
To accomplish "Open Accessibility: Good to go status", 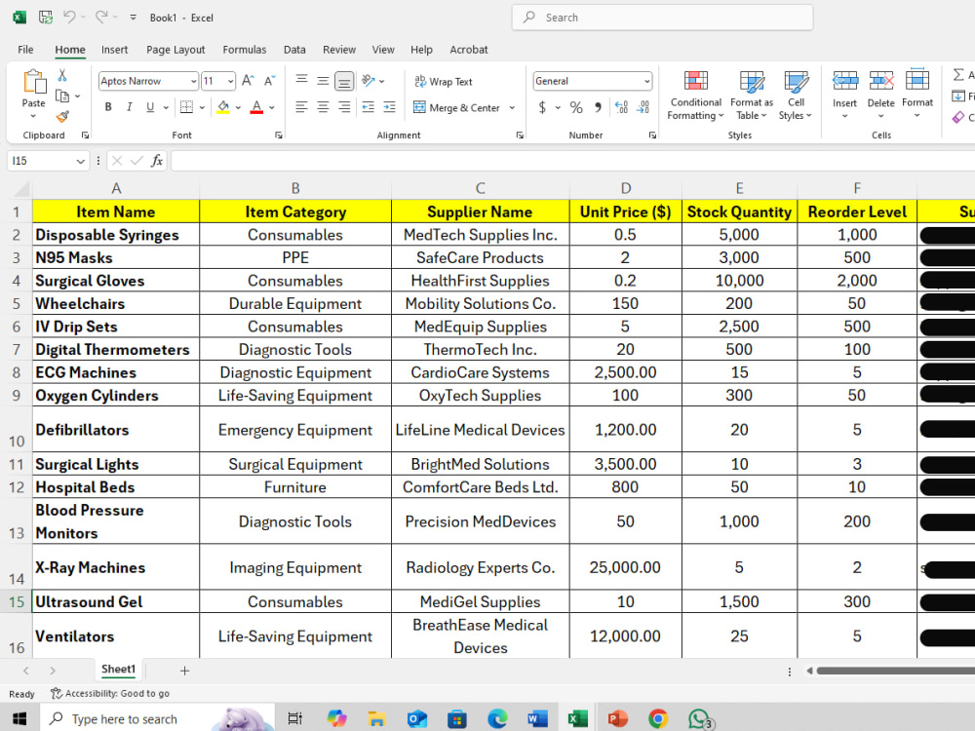I will [x=110, y=694].
